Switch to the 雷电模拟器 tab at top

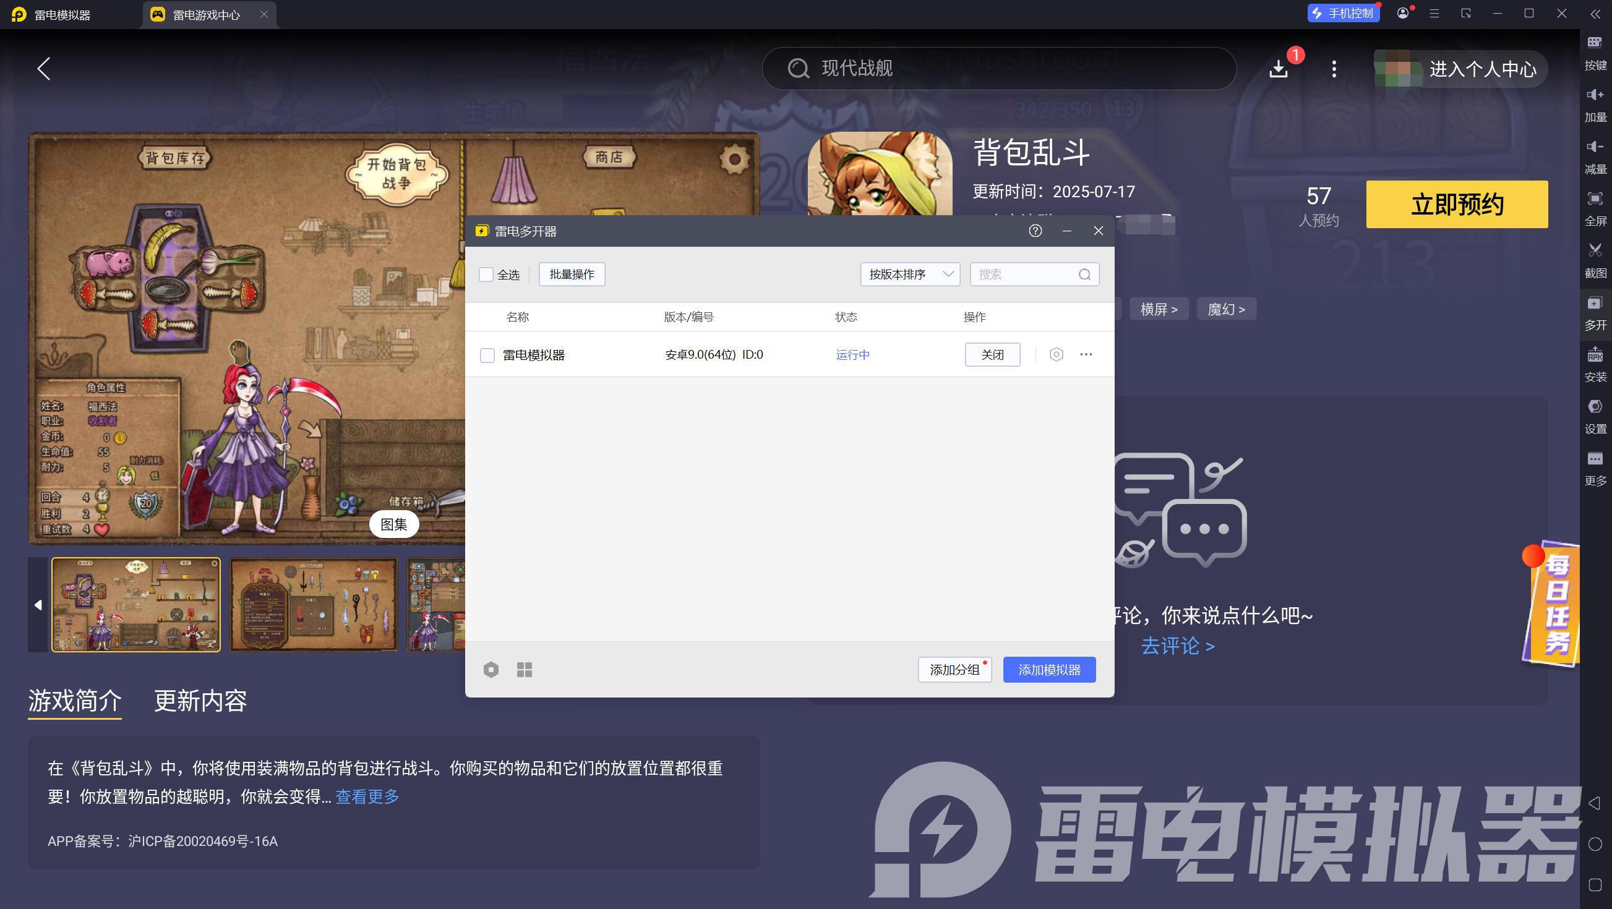pos(62,15)
